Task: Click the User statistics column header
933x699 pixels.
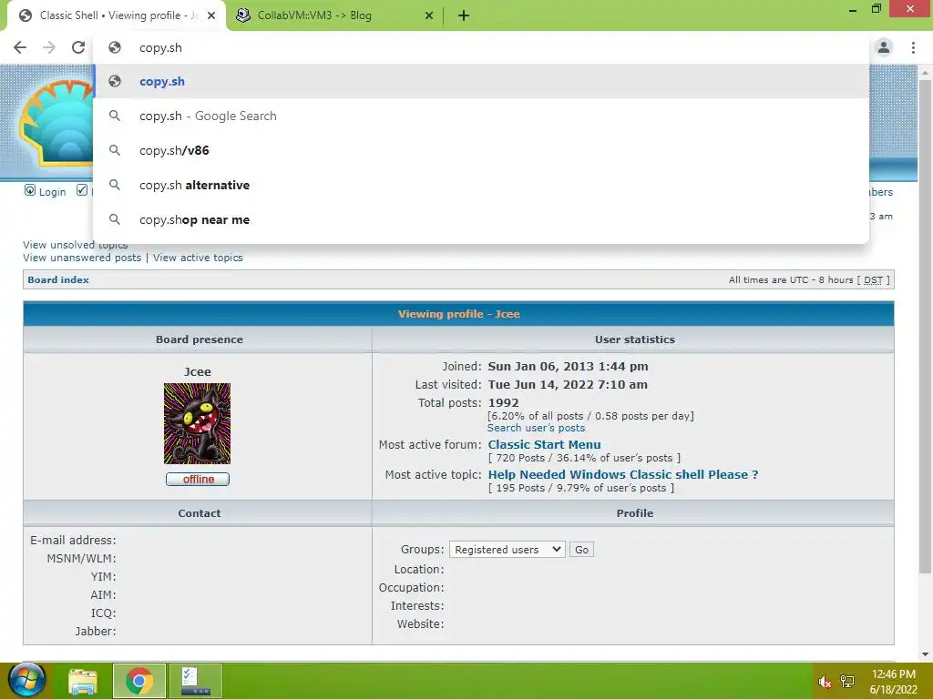Action: [x=635, y=339]
